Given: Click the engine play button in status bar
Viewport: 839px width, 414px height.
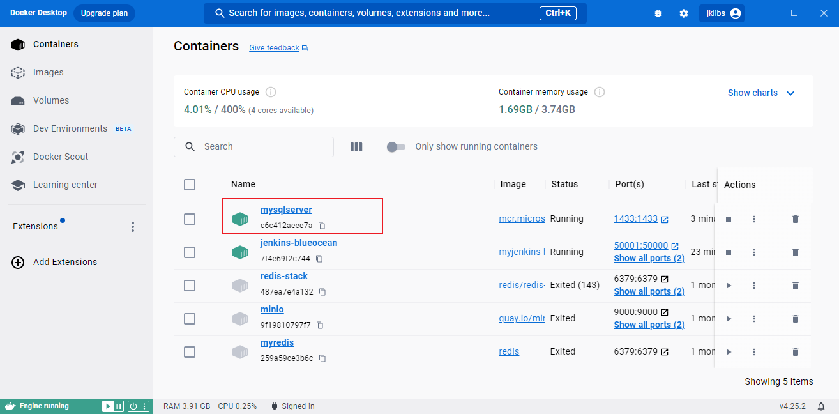Looking at the screenshot, I should [108, 406].
